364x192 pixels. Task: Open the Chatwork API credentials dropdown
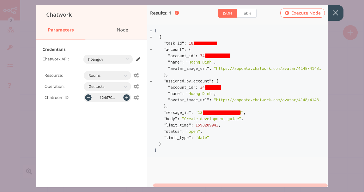coord(108,59)
